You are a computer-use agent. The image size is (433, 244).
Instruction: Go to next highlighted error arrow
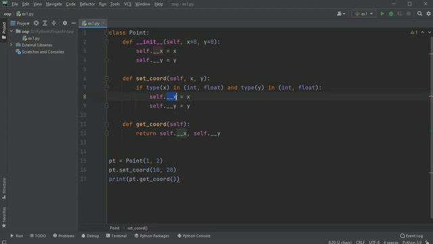coord(430,33)
